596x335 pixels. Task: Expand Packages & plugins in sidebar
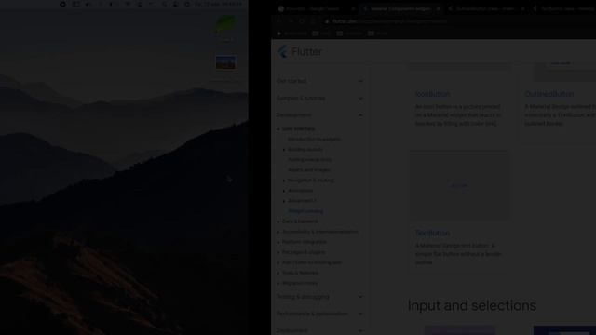(301, 252)
